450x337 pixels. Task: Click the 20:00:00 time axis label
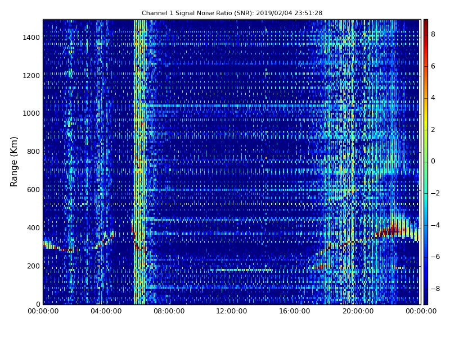358,311
